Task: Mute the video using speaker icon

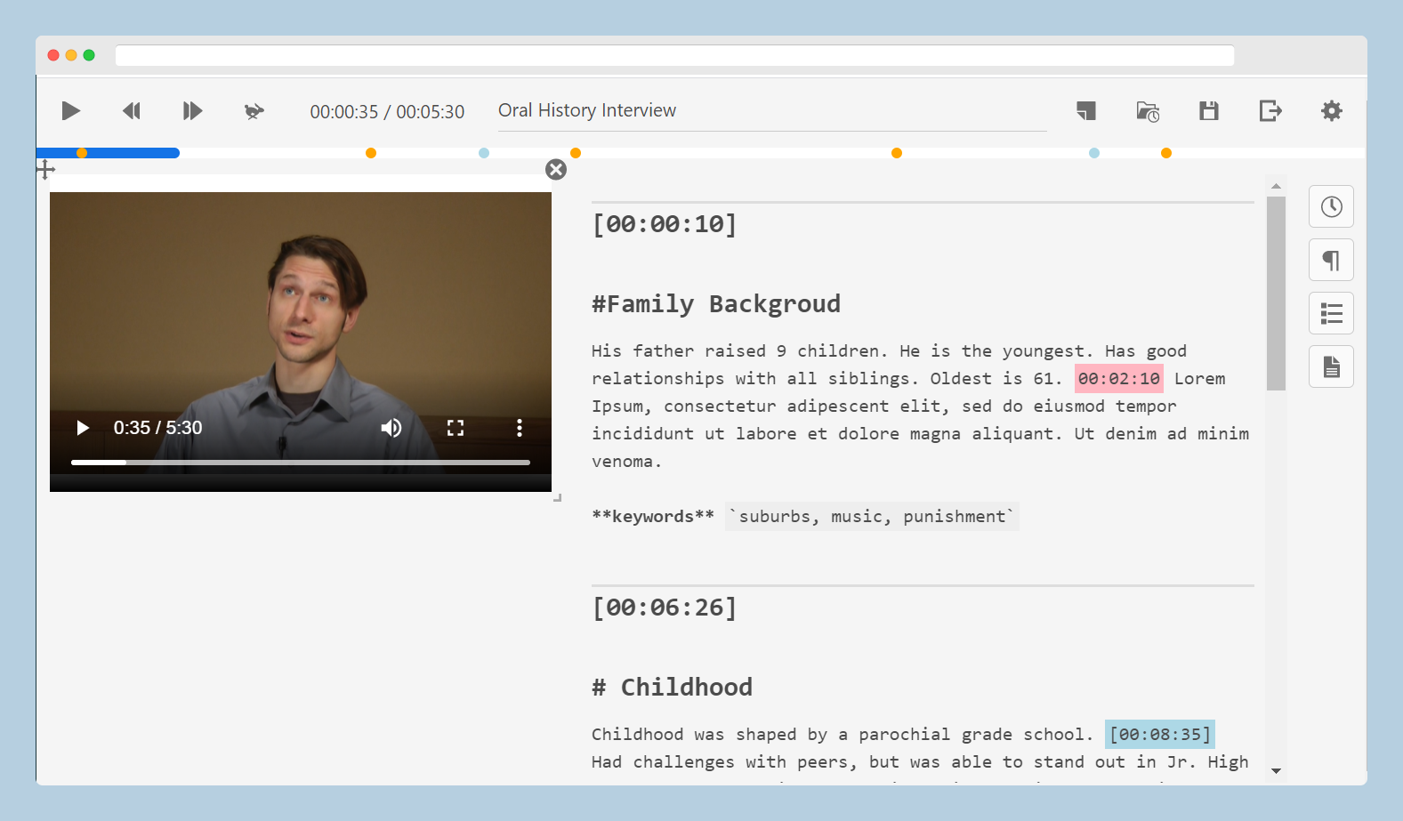Action: click(x=391, y=428)
